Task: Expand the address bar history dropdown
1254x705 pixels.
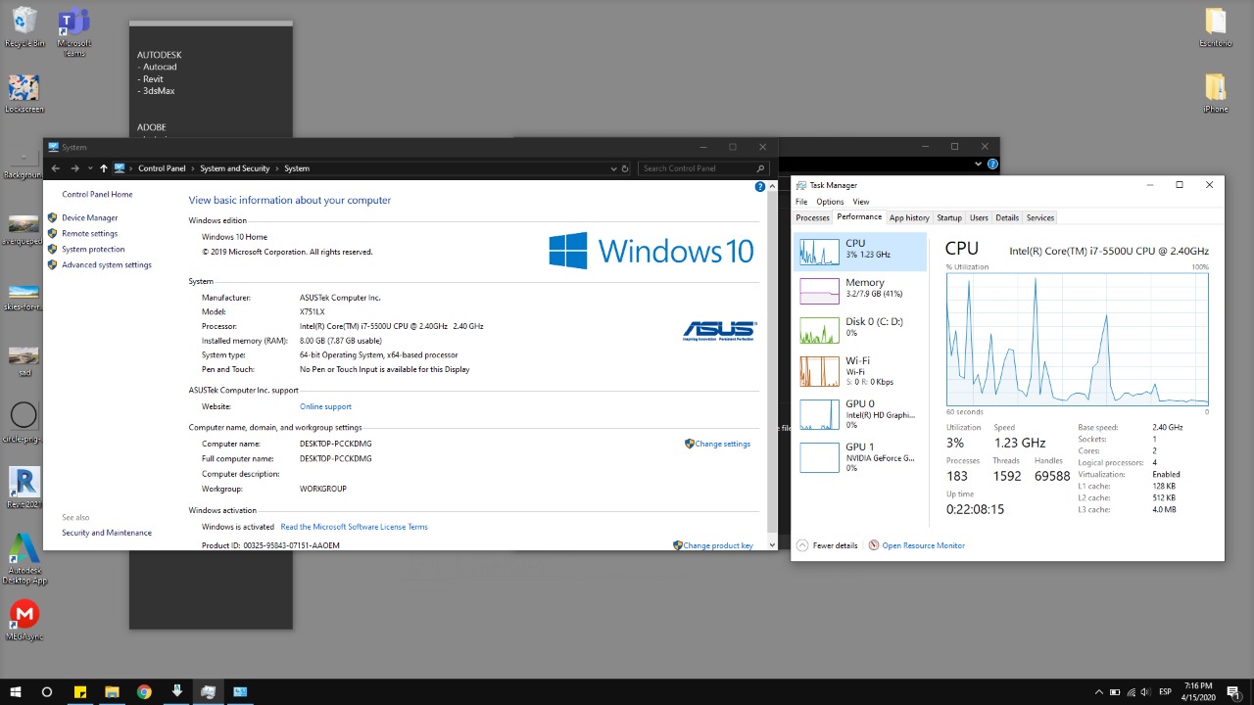Action: [x=612, y=168]
